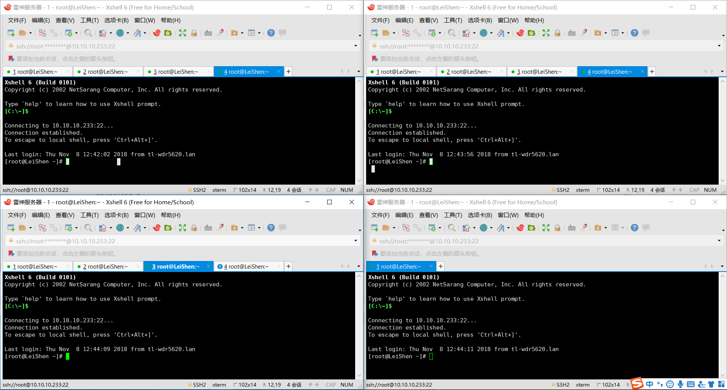727x390 pixels.
Task: Click red flag add-session icon, bottom-right window
Action: pyautogui.click(x=375, y=253)
